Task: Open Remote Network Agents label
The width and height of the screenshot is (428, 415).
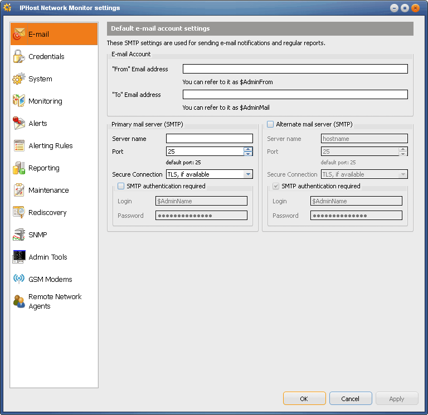Action: [55, 301]
